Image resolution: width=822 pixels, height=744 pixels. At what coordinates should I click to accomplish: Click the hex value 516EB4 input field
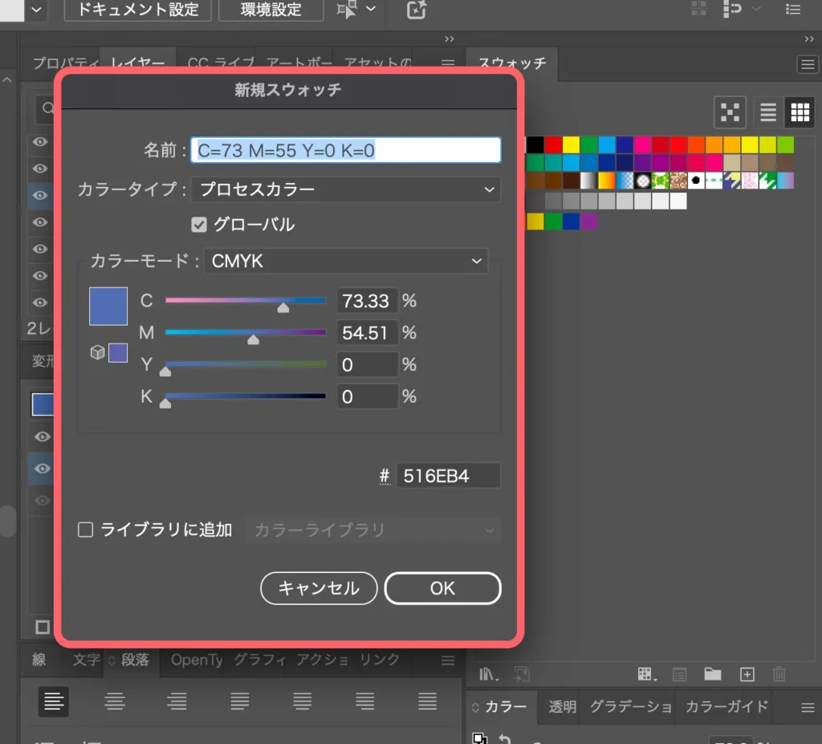pyautogui.click(x=448, y=475)
